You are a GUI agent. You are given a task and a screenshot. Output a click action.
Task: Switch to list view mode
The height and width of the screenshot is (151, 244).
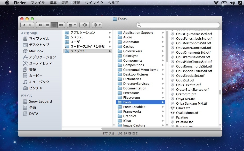[x=47, y=25]
